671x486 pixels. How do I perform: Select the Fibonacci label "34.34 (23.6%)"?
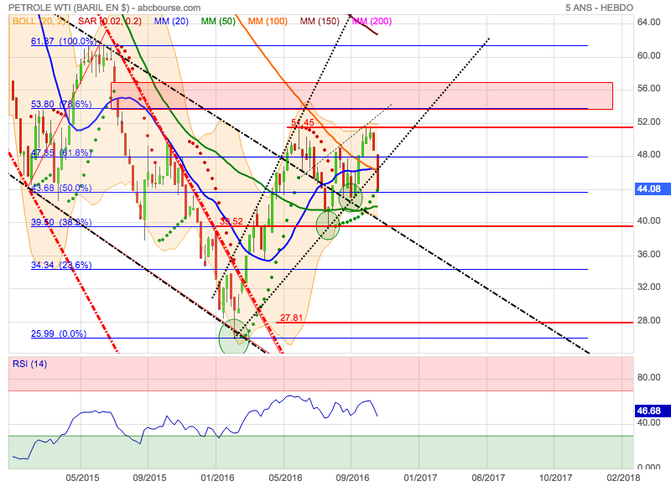[x=61, y=265]
